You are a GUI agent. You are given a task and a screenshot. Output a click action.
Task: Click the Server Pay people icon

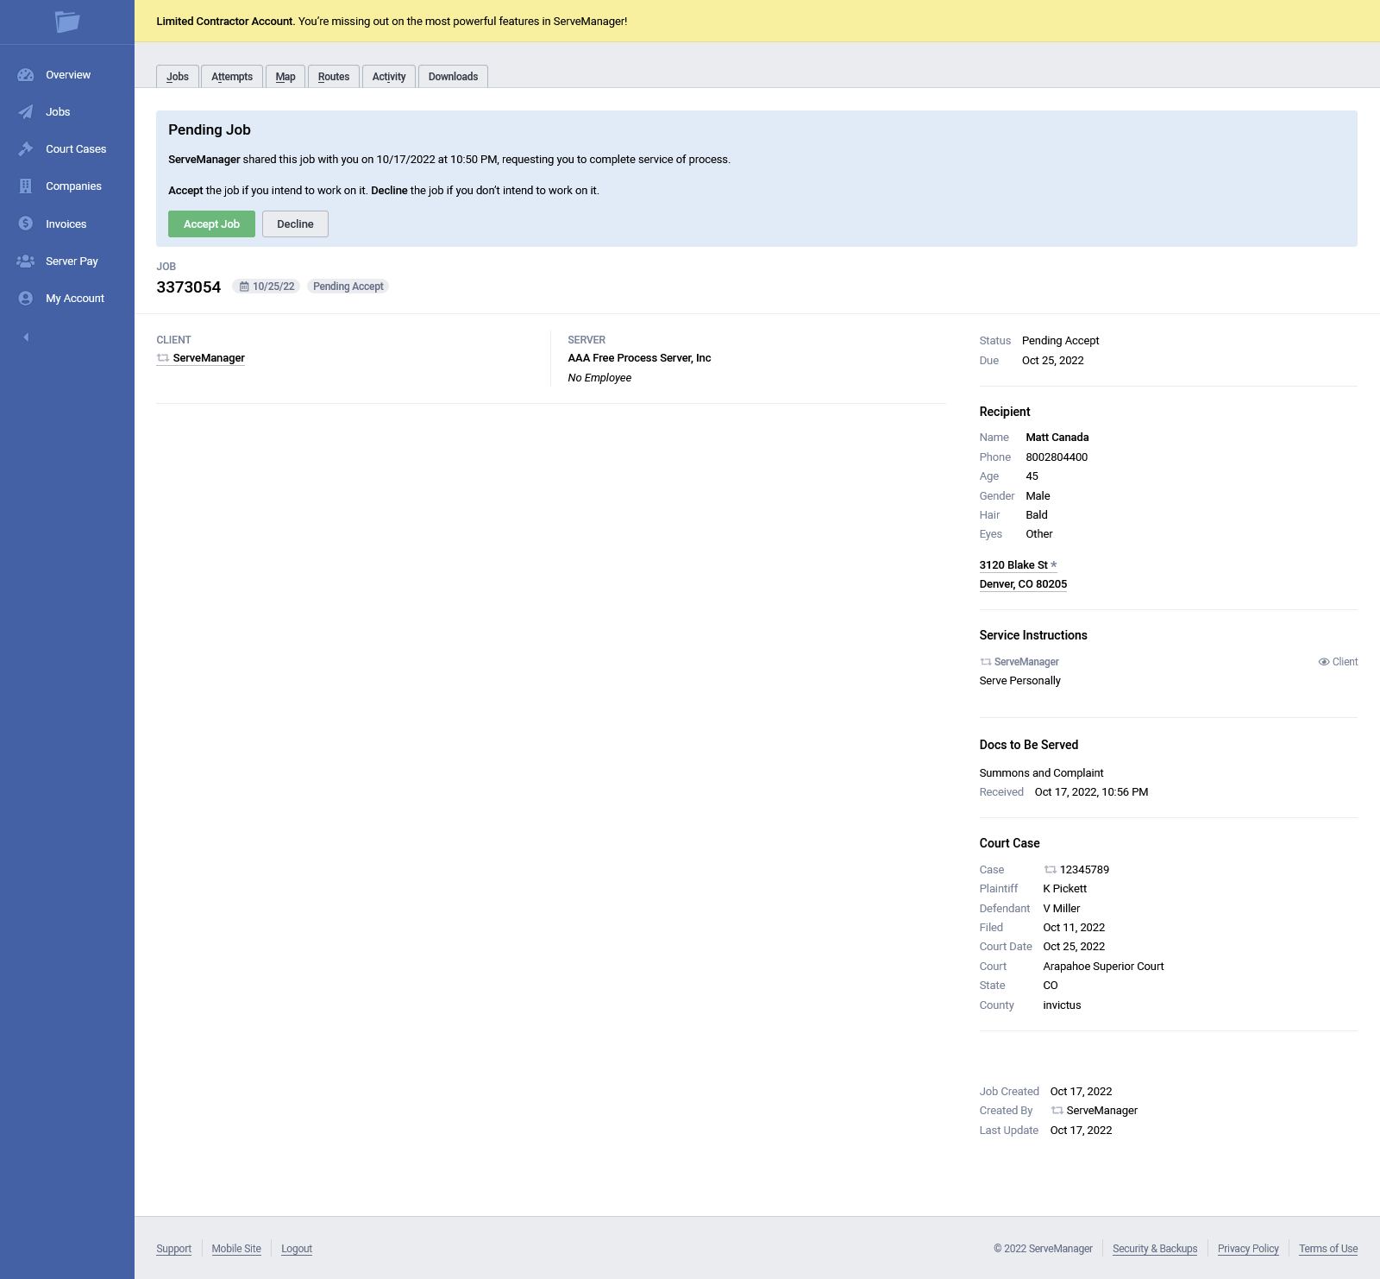tap(26, 261)
